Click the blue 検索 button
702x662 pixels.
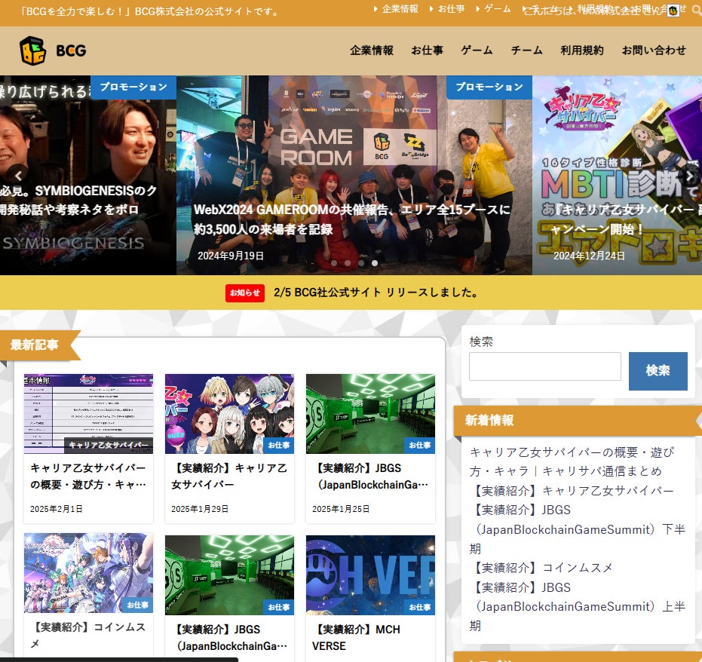tap(658, 371)
